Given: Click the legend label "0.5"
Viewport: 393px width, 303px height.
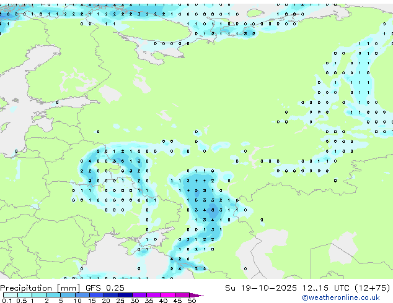Looking at the screenshot, I should [22, 301].
